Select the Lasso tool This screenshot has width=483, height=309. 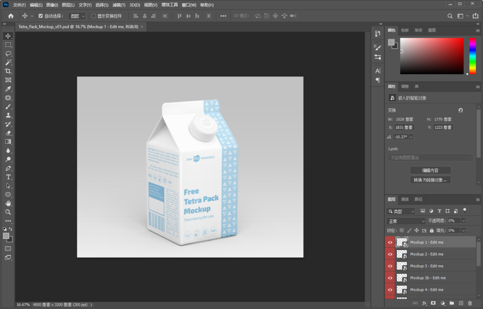(x=8, y=54)
